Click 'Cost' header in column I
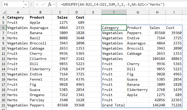The height and width of the screenshot is (110, 187). click(174, 28)
